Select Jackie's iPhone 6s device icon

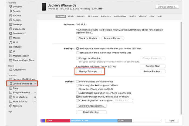click(x=11, y=84)
